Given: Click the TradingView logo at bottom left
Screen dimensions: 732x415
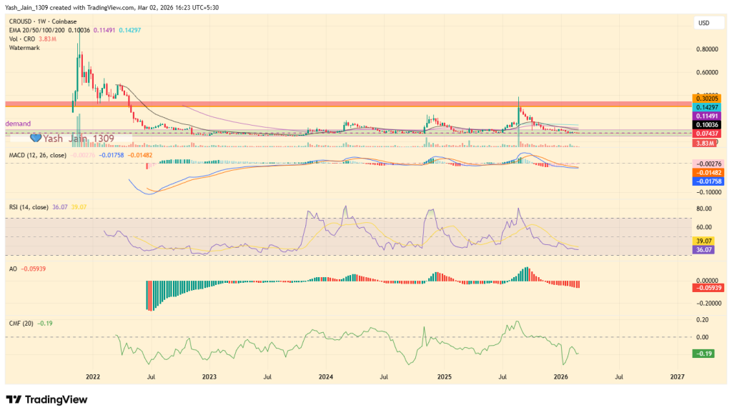Looking at the screenshot, I should click(44, 400).
